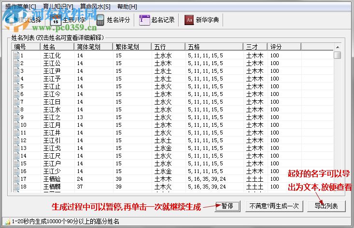This screenshot has width=354, height=228.
Task: Click document icon of row 1
Action: click(x=16, y=55)
